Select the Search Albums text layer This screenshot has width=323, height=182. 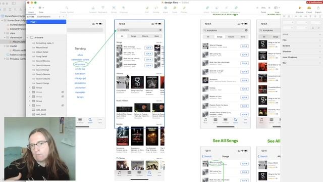[x=43, y=79]
